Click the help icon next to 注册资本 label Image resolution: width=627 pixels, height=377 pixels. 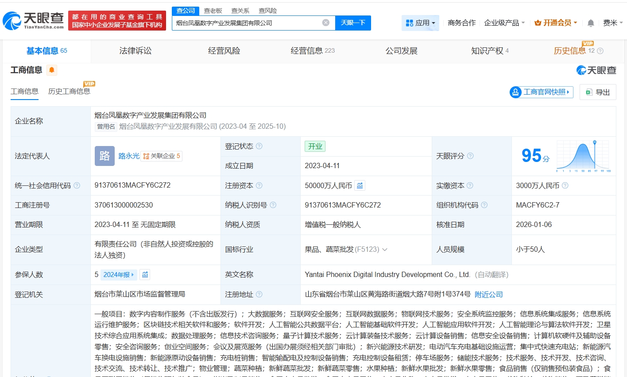(259, 185)
